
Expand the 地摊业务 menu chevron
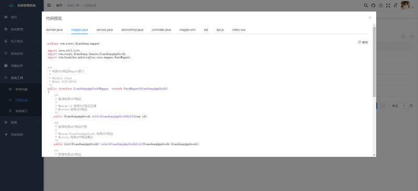38,66
